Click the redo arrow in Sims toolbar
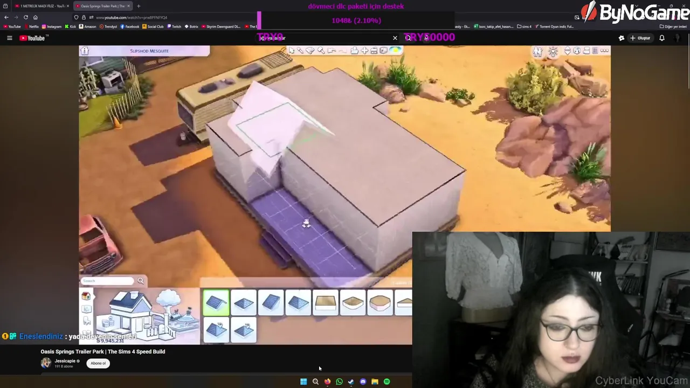The image size is (690, 388). (x=343, y=51)
